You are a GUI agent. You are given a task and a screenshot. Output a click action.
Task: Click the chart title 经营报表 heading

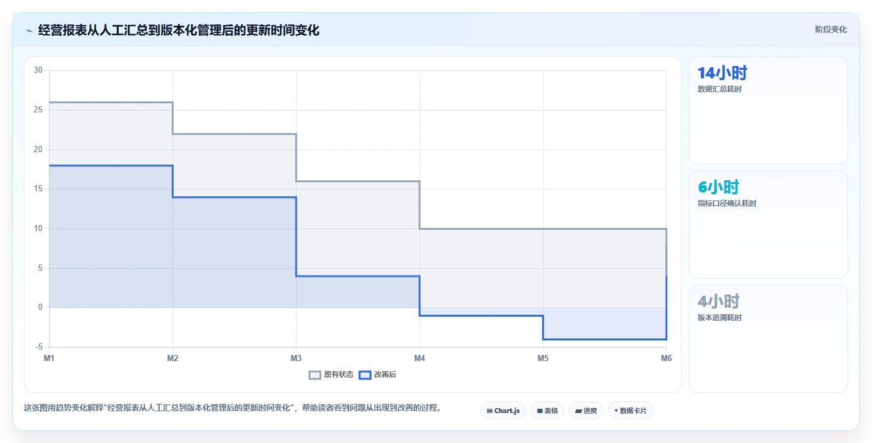point(179,30)
